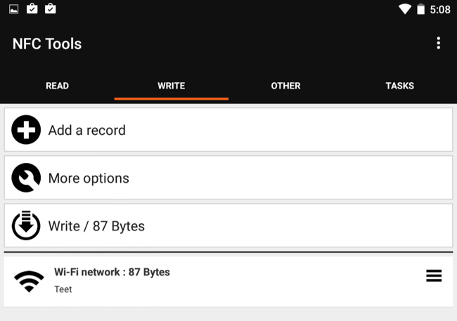Open the three-line menu on Wi-Fi record

tap(434, 276)
